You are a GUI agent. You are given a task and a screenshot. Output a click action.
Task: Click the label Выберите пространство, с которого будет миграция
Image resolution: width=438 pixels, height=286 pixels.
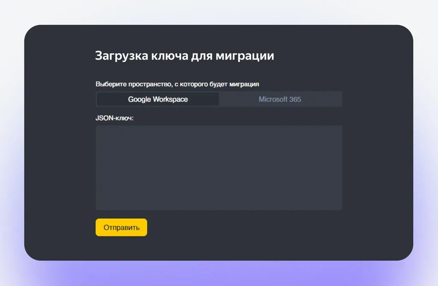click(x=177, y=84)
